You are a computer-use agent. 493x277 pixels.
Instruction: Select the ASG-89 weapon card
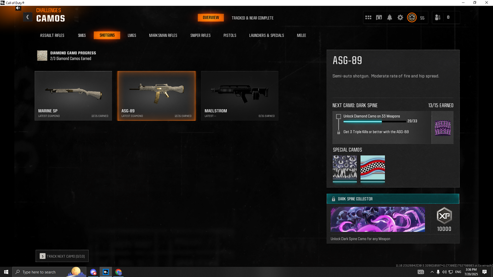click(156, 96)
